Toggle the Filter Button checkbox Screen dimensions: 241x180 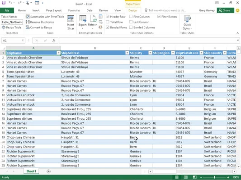pos(159,17)
